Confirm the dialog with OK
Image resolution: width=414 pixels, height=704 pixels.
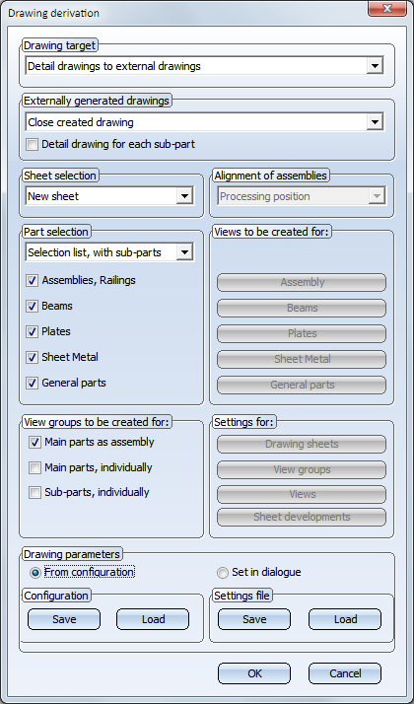click(254, 673)
